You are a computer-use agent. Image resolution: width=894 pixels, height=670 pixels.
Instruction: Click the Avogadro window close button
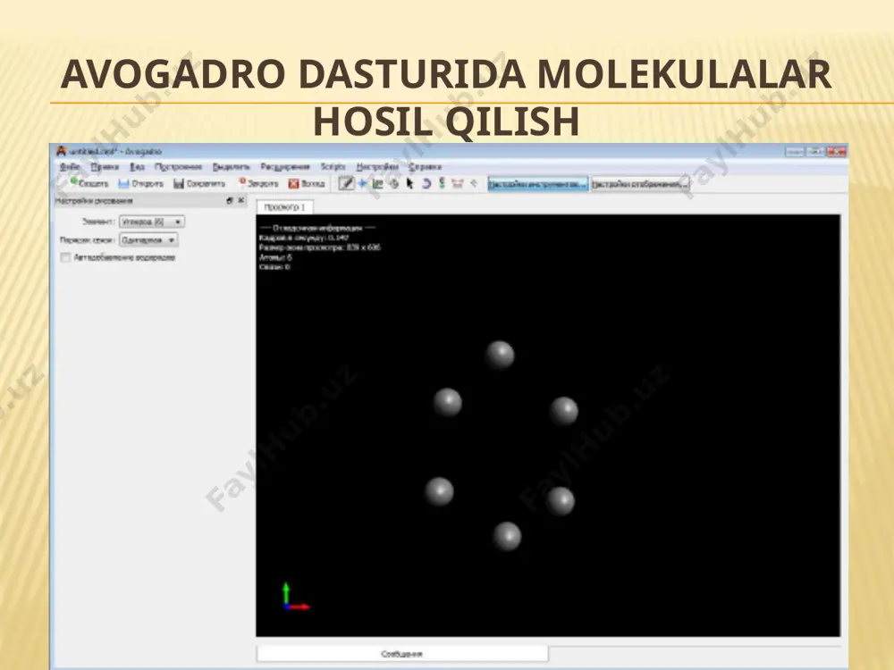[x=837, y=152]
